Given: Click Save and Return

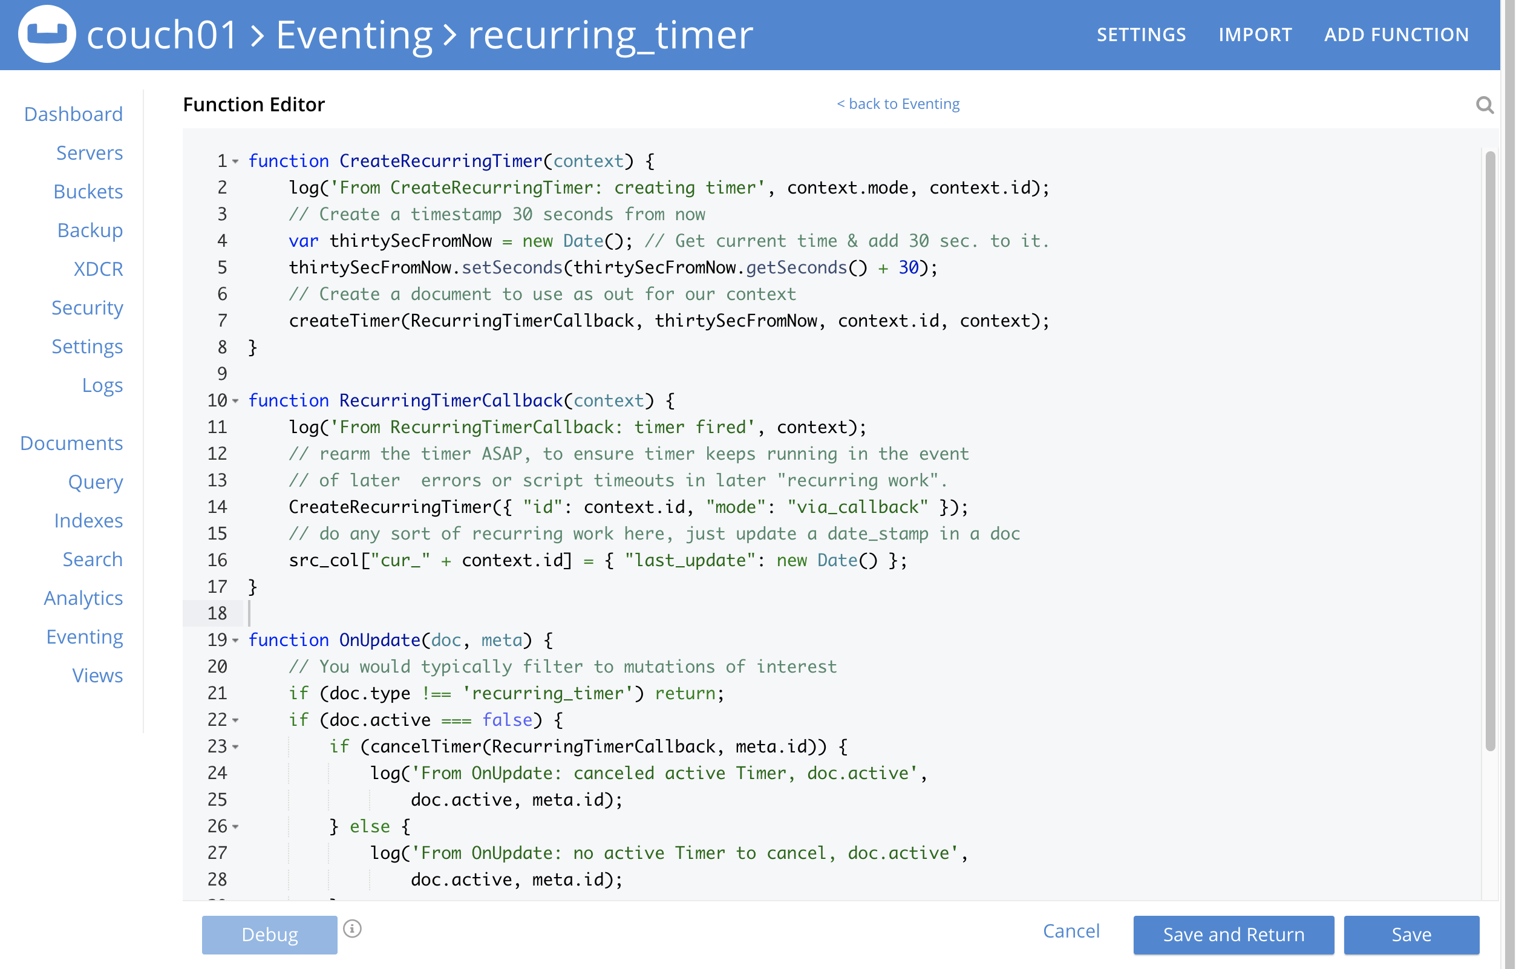Looking at the screenshot, I should point(1233,935).
